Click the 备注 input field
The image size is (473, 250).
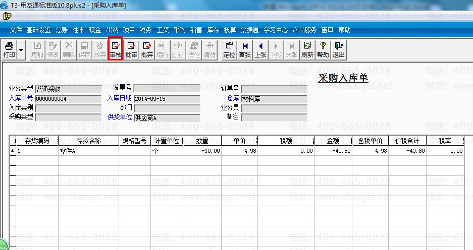pyautogui.click(x=274, y=117)
